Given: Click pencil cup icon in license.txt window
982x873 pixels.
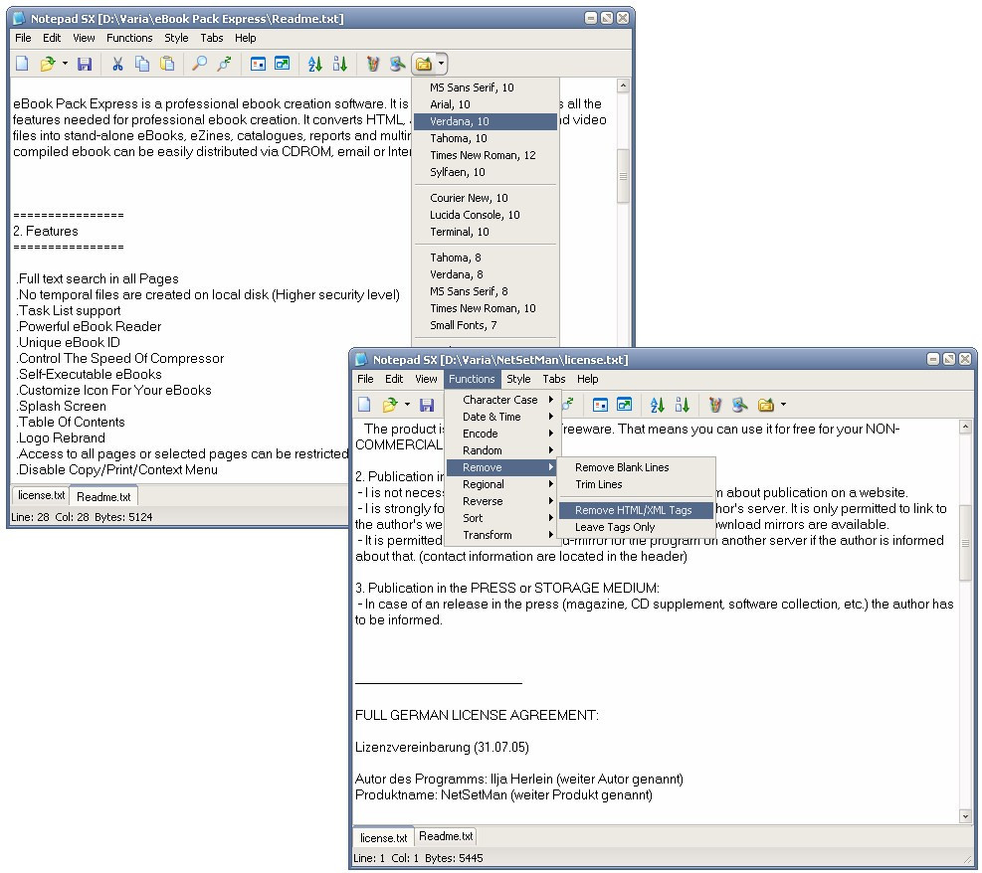Looking at the screenshot, I should coord(714,405).
